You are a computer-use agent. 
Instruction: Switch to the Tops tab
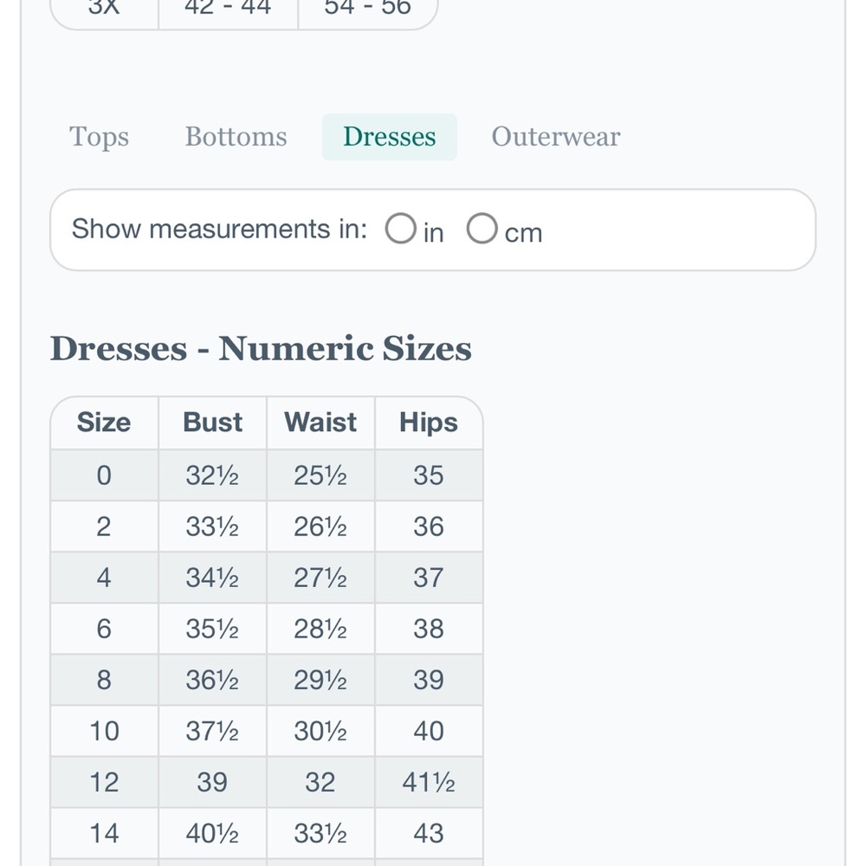[99, 137]
